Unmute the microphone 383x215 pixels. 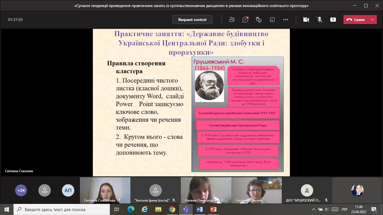pyautogui.click(x=320, y=20)
